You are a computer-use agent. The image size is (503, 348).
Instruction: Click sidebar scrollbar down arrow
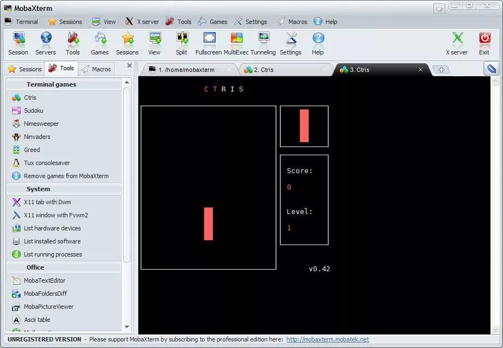[x=127, y=327]
